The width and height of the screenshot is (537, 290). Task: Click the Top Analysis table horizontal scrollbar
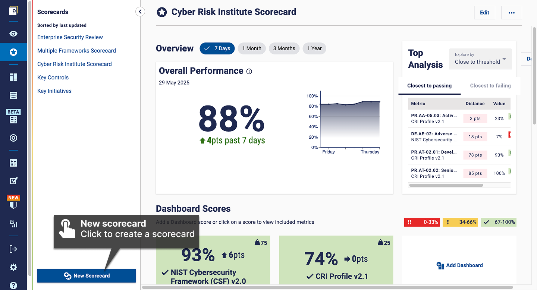[446, 185]
